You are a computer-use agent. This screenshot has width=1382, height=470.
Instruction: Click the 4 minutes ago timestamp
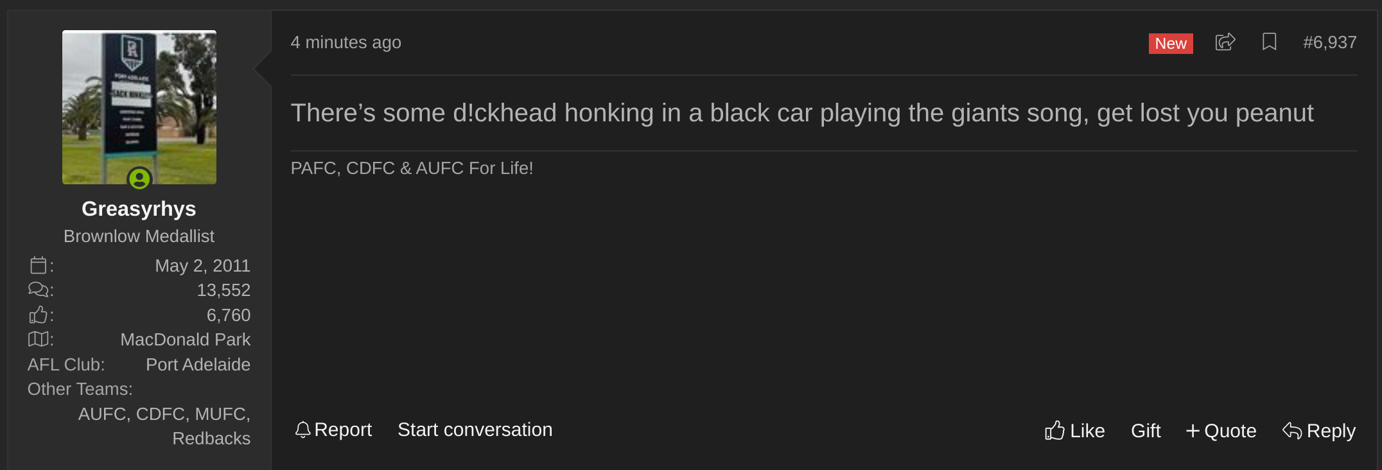pos(346,42)
